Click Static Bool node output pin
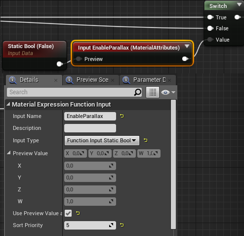The height and width of the screenshot is (236, 244). pos(59,64)
